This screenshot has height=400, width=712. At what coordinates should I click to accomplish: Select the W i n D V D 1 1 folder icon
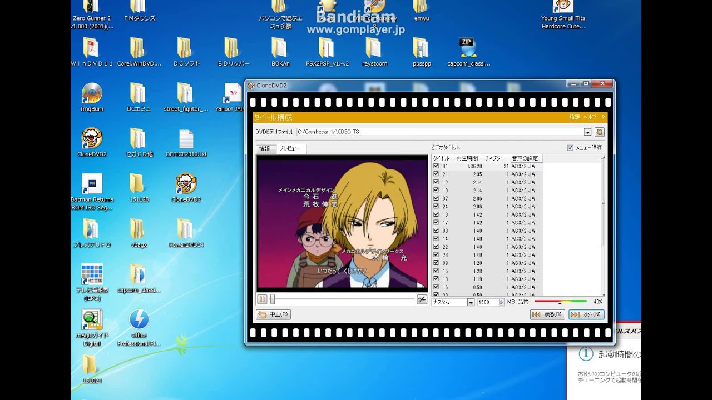[92, 52]
